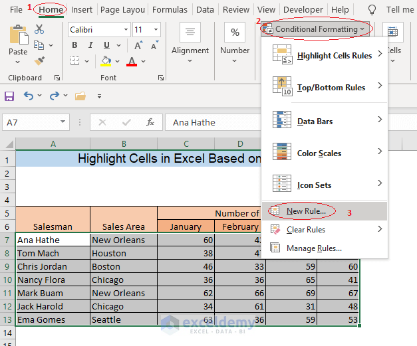This screenshot has height=346, width=417.
Task: Toggle Italic formatting
Action: tap(90, 45)
